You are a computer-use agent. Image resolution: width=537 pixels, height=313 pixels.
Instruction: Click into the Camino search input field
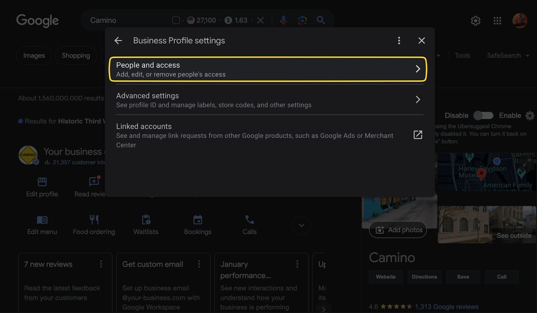[128, 20]
